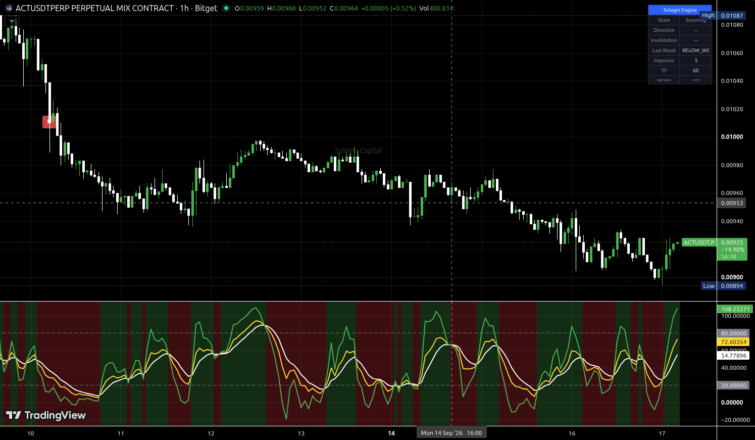Open the TradingView logo link
Screen dimensions: 755x440
(x=46, y=415)
